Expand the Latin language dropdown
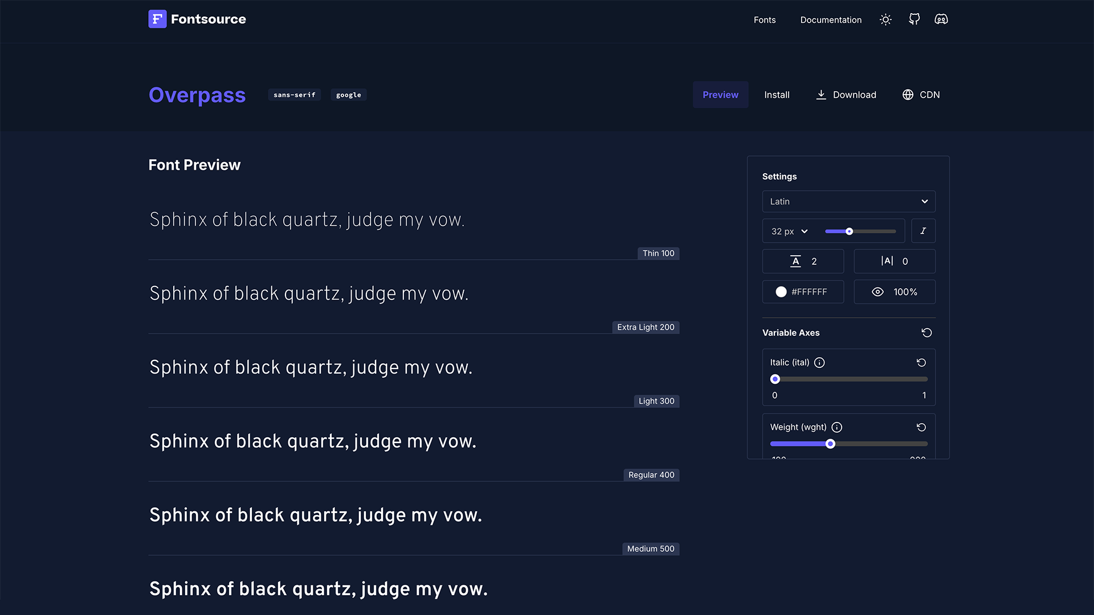This screenshot has height=615, width=1094. coord(848,202)
